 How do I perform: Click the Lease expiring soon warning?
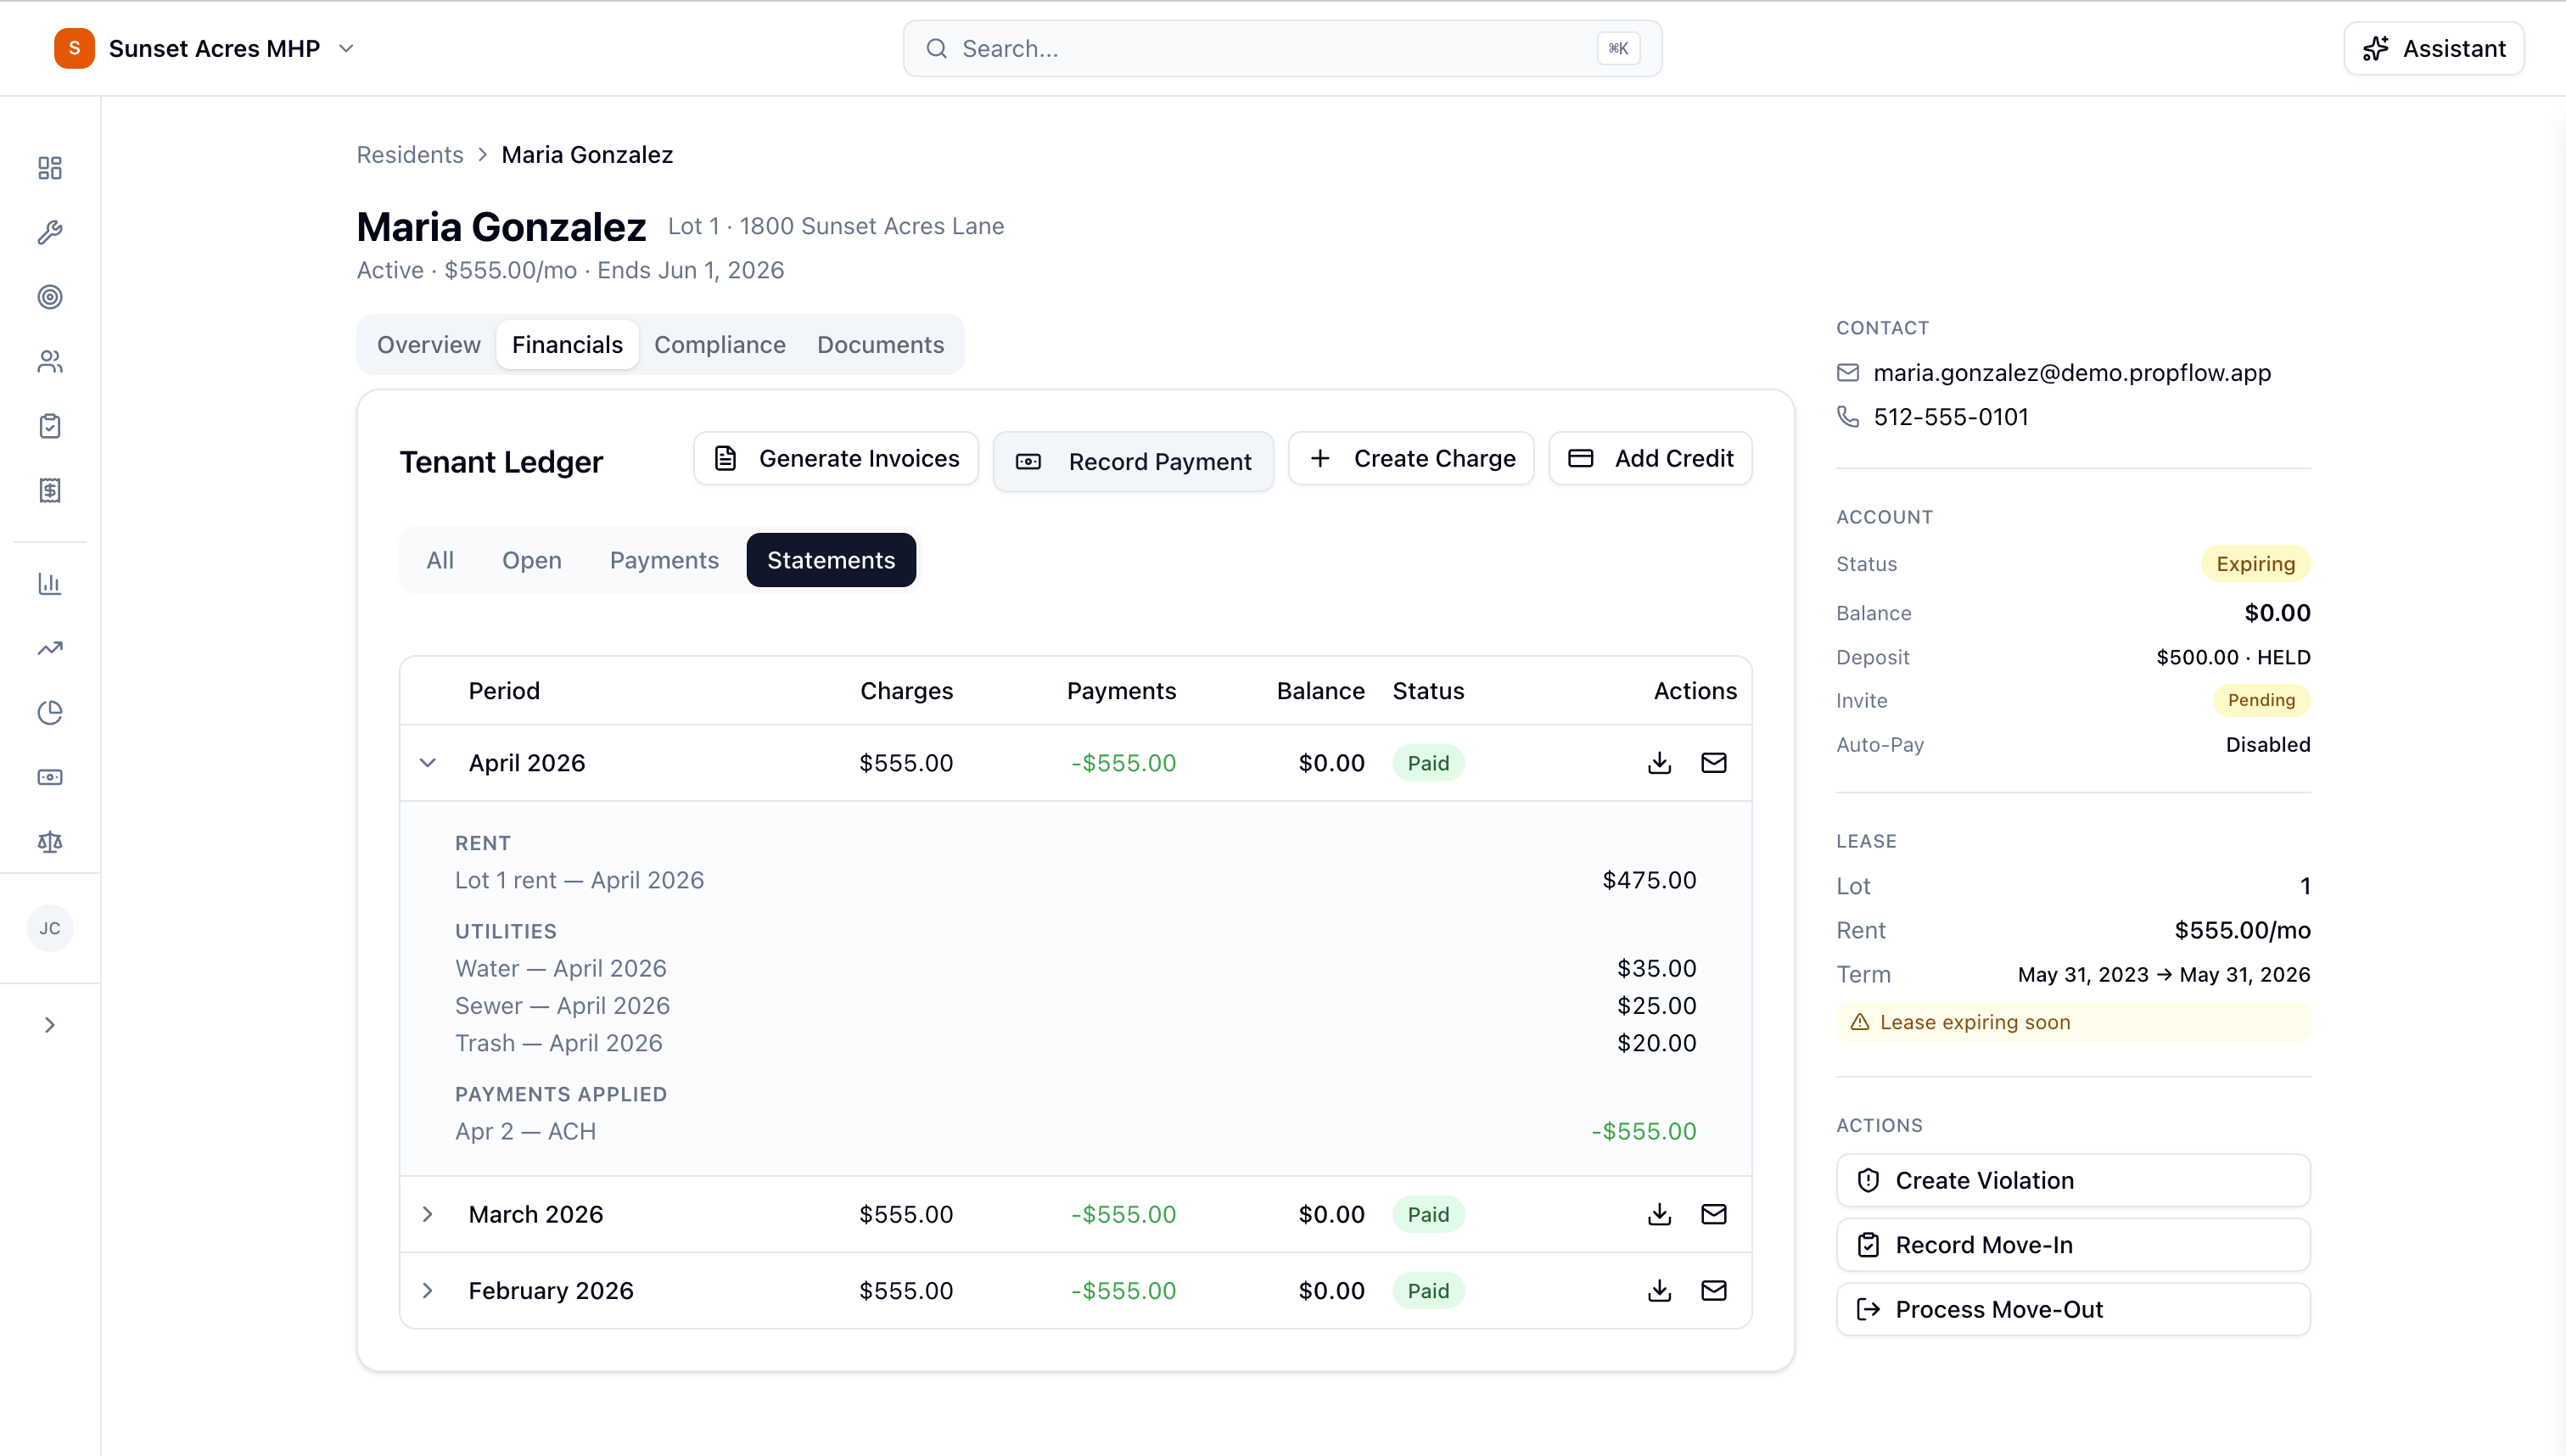pos(2072,1022)
